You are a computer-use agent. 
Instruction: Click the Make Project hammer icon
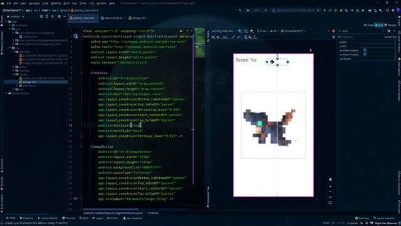(x=240, y=11)
